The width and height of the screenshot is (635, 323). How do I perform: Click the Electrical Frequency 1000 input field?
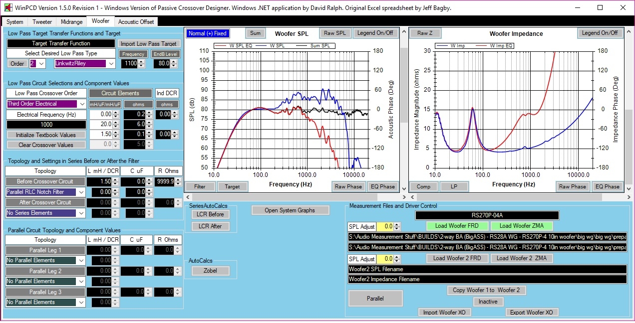(46, 125)
